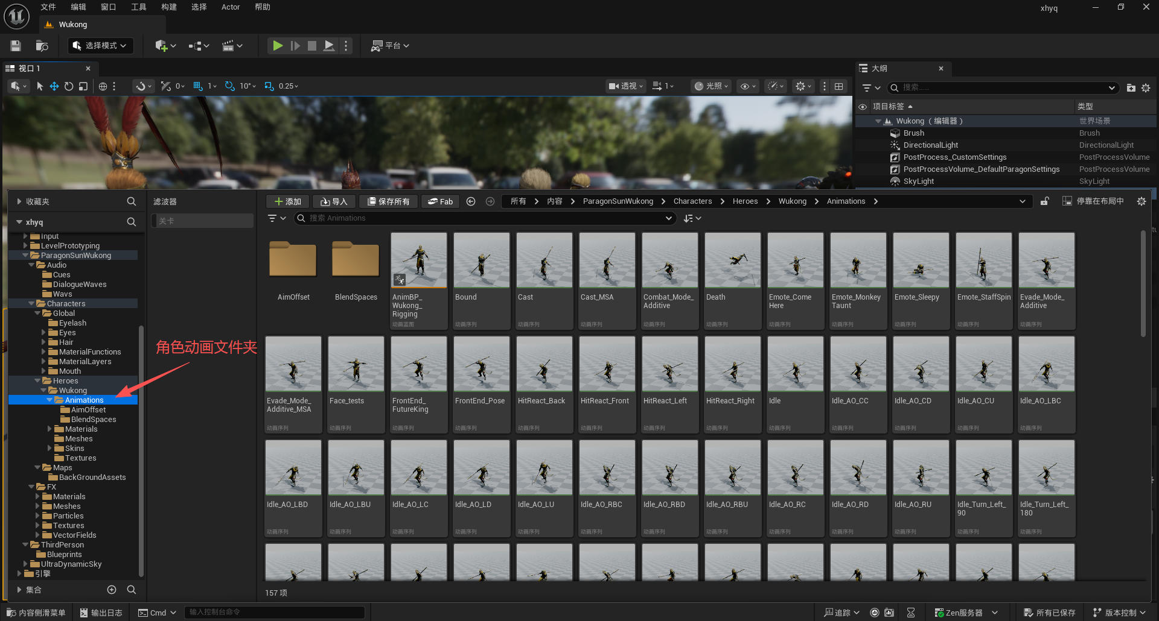Open the cinematics clapperboard dropdown

click(232, 46)
